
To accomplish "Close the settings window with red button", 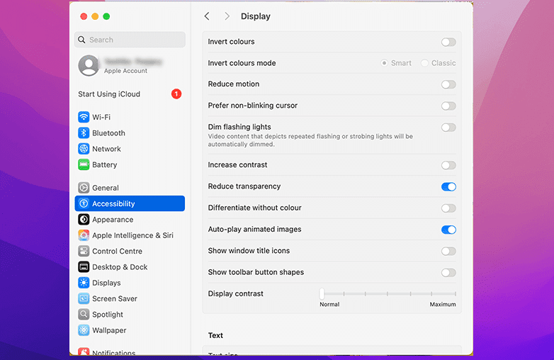I will coord(84,16).
